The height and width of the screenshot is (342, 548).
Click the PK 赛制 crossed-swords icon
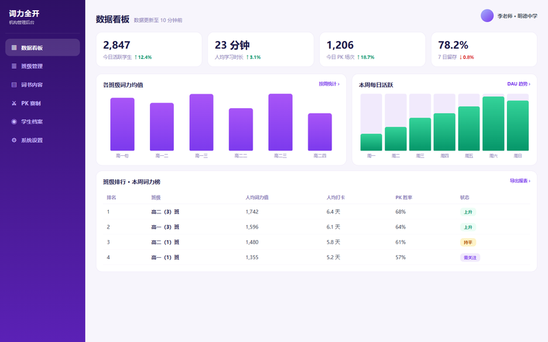14,103
